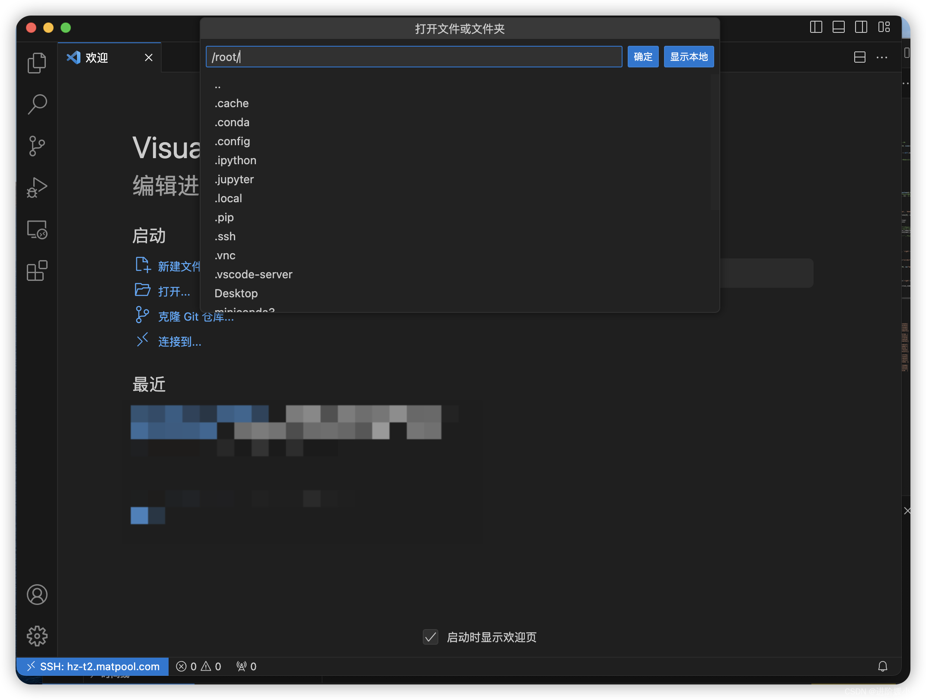Open the Extensions view
This screenshot has width=926, height=700.
[x=37, y=271]
